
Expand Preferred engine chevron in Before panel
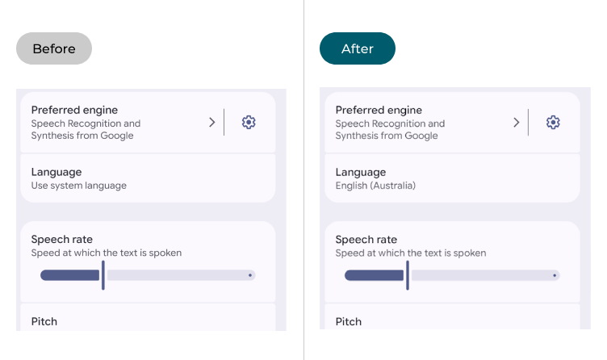click(212, 122)
